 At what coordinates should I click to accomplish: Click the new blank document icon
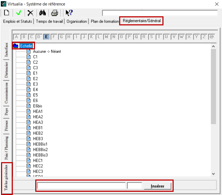6,13
